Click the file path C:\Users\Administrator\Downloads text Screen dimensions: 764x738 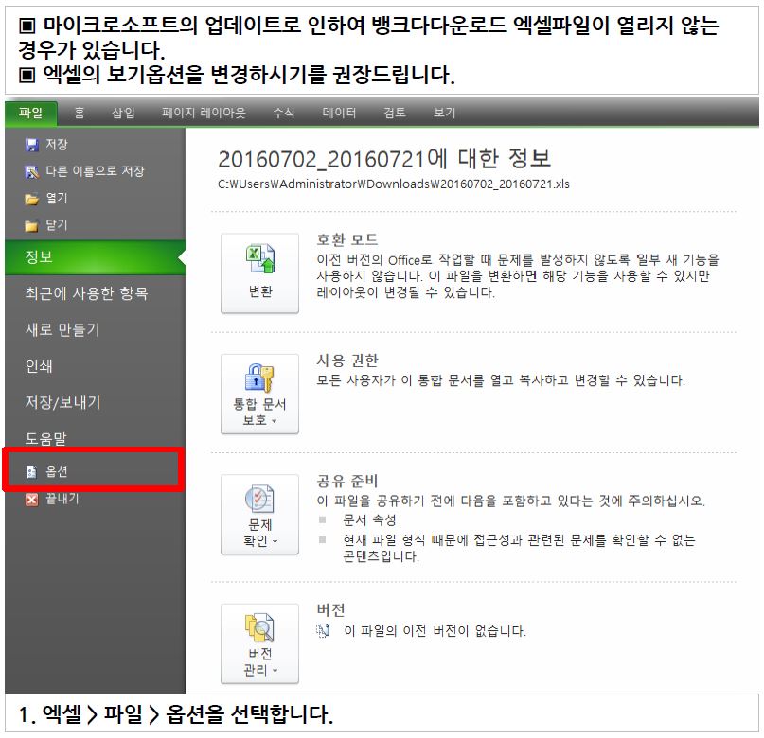(394, 184)
